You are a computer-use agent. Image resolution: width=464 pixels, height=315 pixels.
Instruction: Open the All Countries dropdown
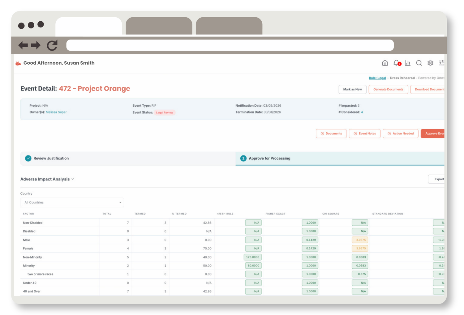pyautogui.click(x=72, y=202)
